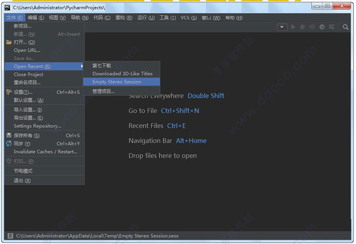The image size is (356, 244).
Task: Click the PyCharm logo in the title bar
Action: pyautogui.click(x=7, y=8)
